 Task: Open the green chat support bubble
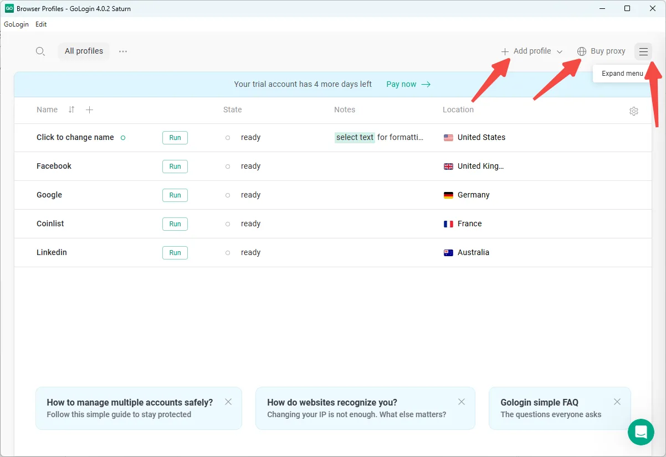point(641,432)
